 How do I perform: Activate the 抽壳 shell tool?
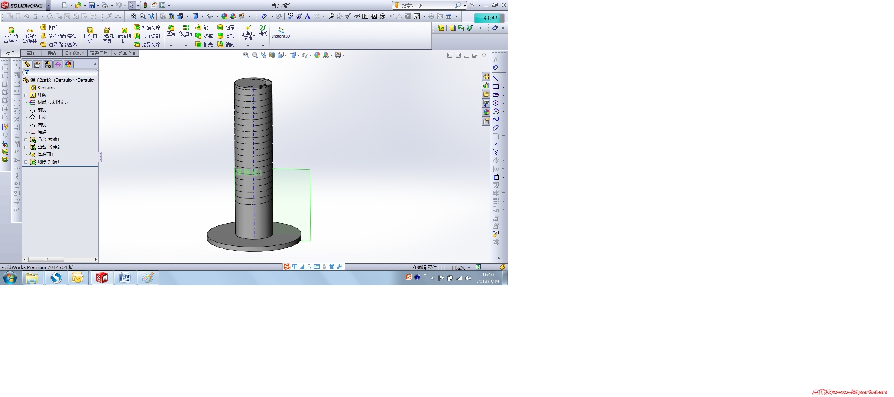click(204, 45)
